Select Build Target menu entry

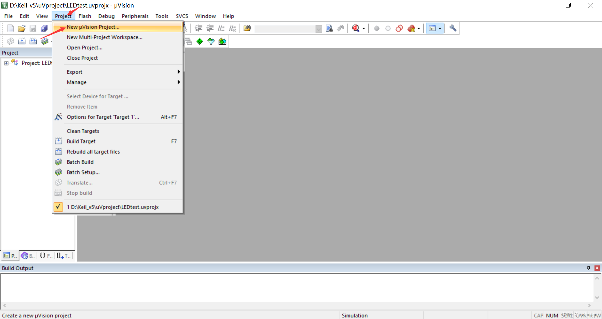(117, 141)
